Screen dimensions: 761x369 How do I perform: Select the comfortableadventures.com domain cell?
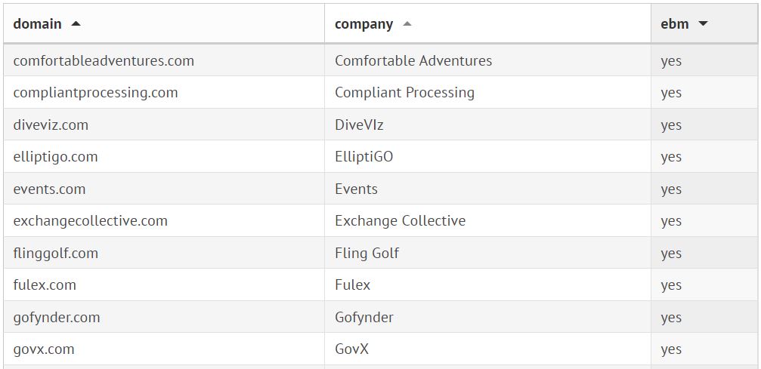[x=104, y=60]
